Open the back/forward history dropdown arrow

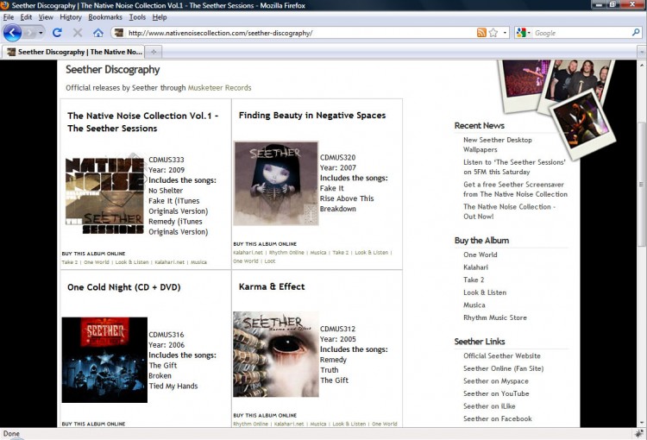(41, 33)
